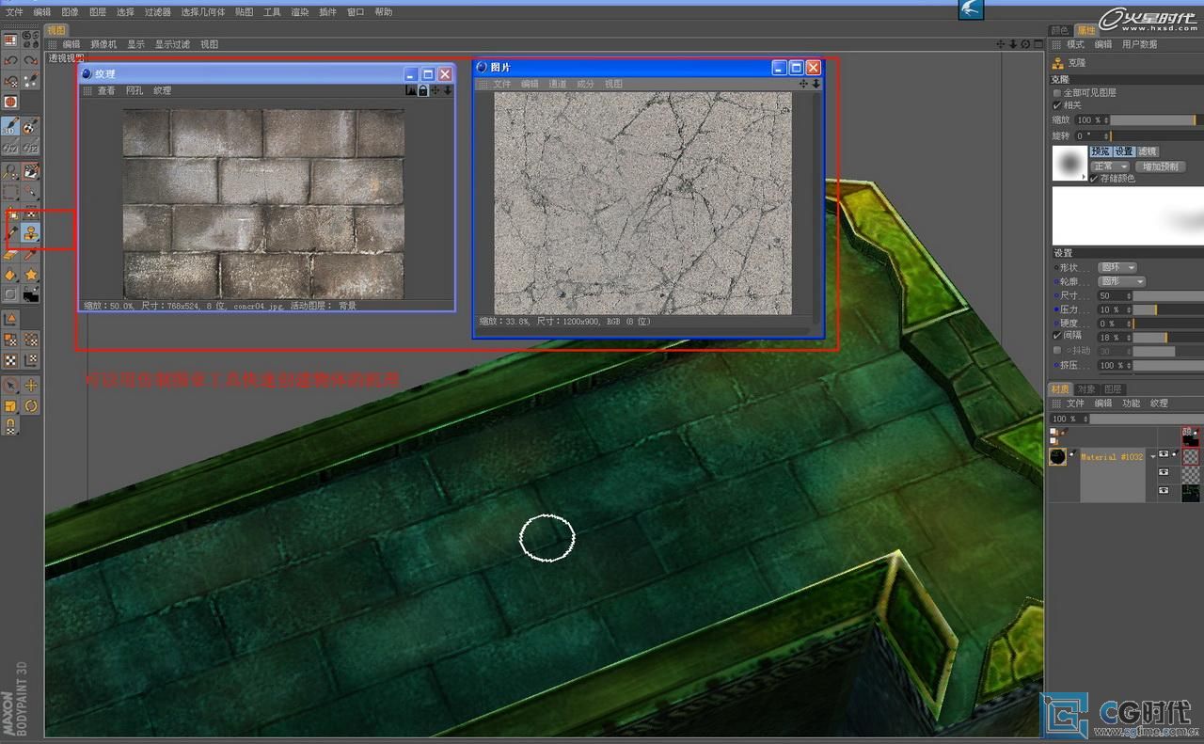Select the Eyedropper tool next to eraser
1204x744 pixels.
tap(31, 254)
